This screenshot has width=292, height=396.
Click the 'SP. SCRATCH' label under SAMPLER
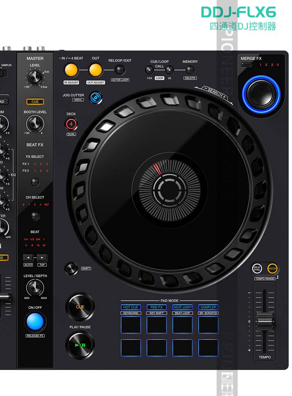coord(208,313)
